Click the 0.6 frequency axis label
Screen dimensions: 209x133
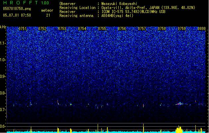[3, 126]
